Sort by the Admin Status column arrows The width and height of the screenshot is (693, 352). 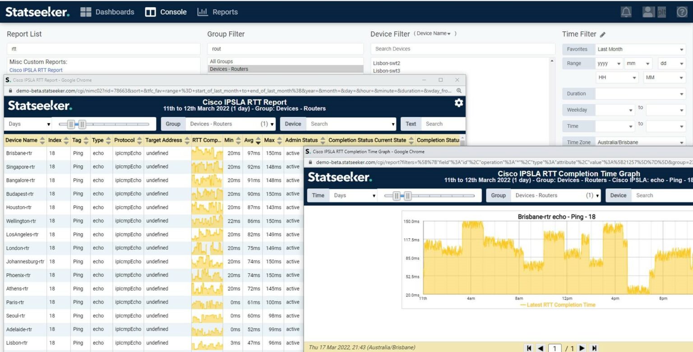click(x=323, y=140)
